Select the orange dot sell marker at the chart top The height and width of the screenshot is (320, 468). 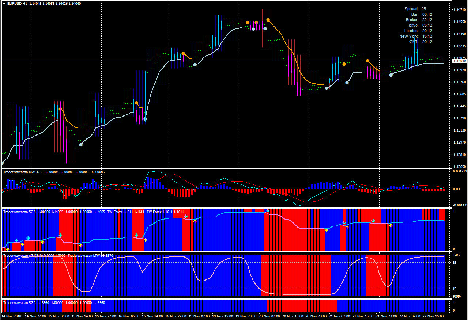(x=267, y=20)
